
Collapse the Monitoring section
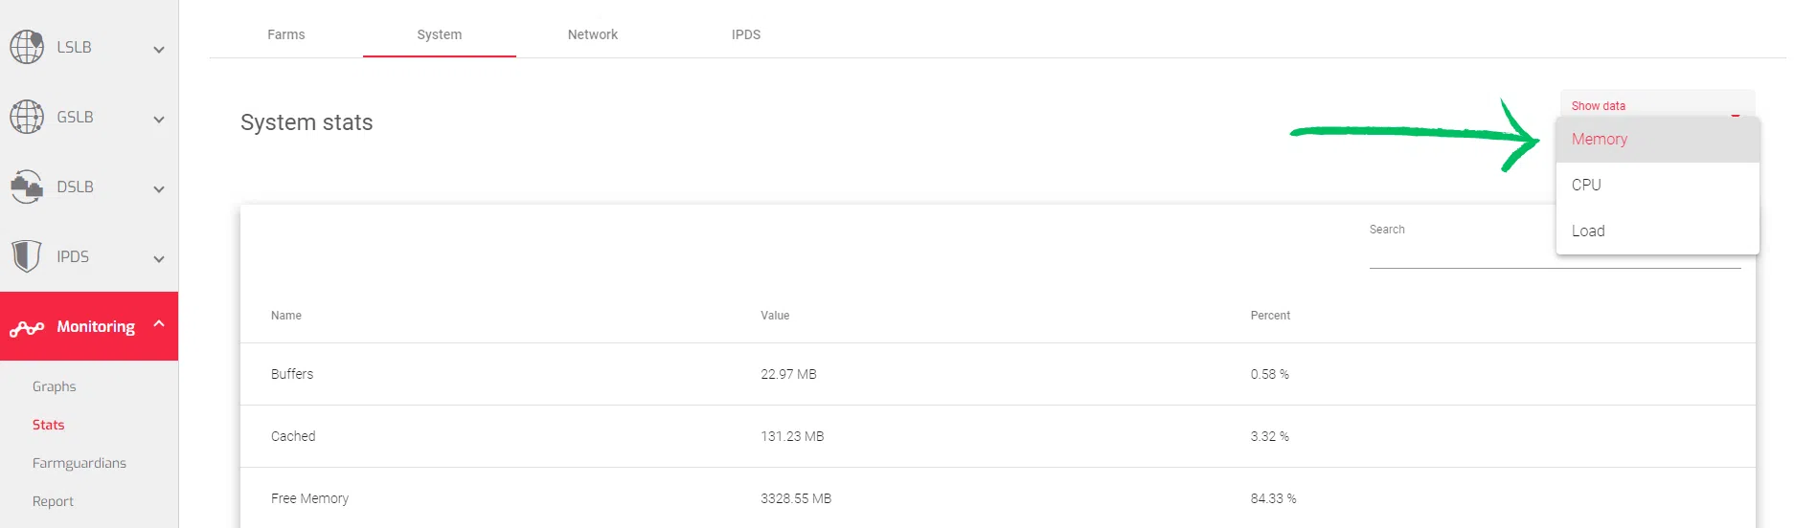point(159,324)
